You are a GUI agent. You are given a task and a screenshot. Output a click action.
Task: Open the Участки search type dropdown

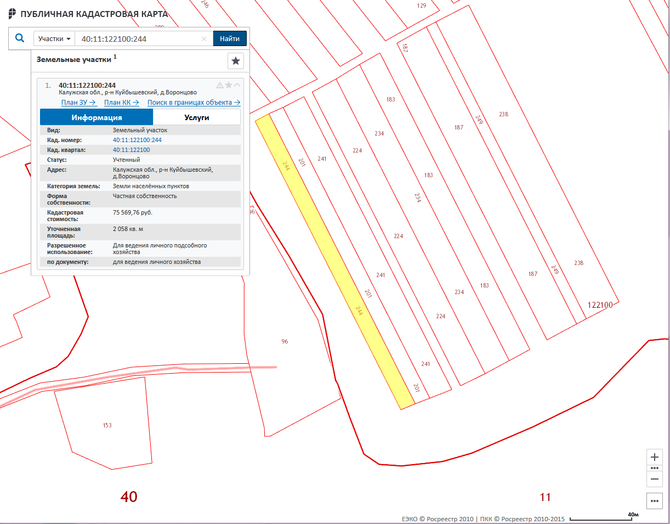pos(54,39)
